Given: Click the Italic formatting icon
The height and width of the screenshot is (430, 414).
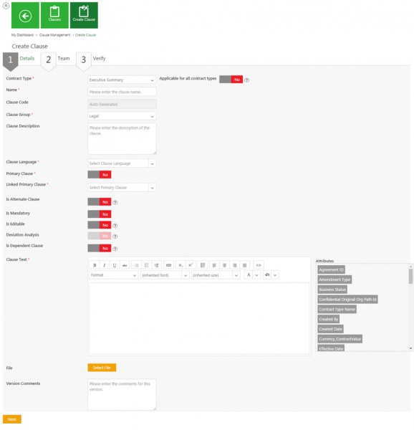Looking at the screenshot, I should click(x=105, y=265).
